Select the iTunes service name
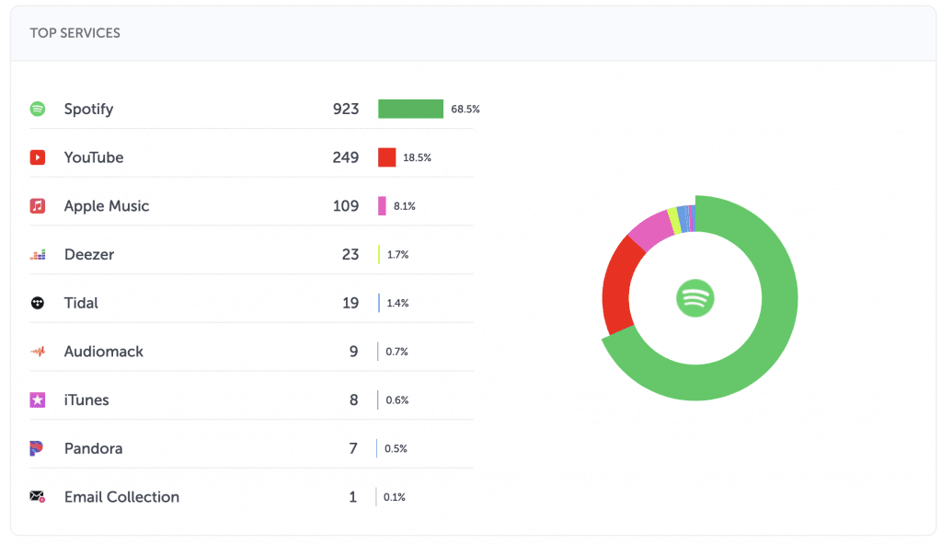Image resolution: width=942 pixels, height=544 pixels. (86, 399)
